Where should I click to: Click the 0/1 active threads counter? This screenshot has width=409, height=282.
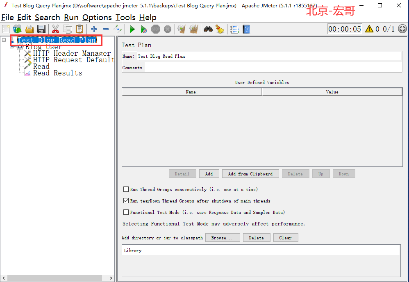click(389, 29)
